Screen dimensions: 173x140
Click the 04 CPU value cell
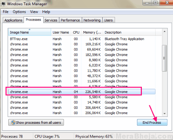(76, 92)
